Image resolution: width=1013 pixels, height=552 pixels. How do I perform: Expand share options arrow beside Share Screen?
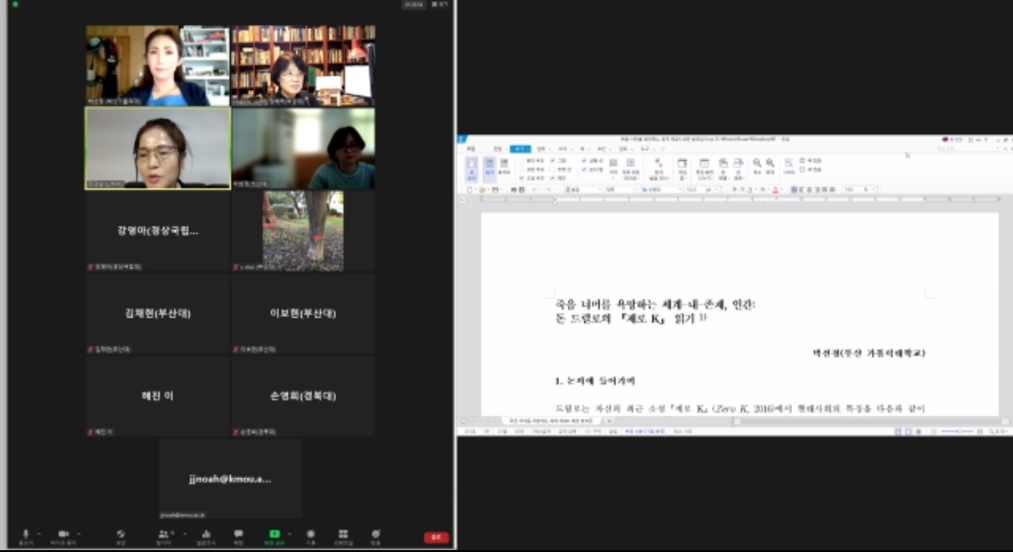tap(288, 533)
